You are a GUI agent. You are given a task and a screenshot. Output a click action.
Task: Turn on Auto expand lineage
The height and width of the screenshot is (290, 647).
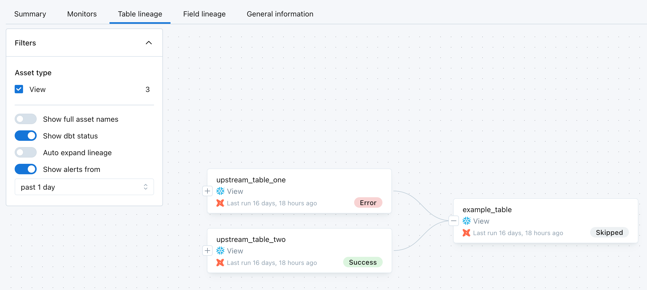tap(26, 153)
